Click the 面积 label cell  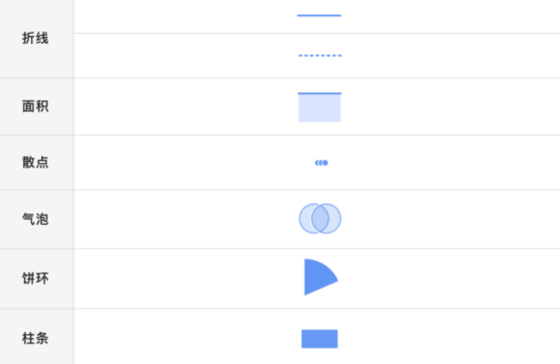[x=36, y=107]
